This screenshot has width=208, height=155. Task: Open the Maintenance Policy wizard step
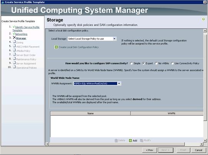26,59
